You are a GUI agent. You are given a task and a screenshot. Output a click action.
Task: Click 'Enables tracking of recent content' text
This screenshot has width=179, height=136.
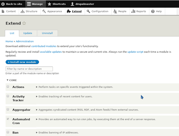[x=65, y=96]
